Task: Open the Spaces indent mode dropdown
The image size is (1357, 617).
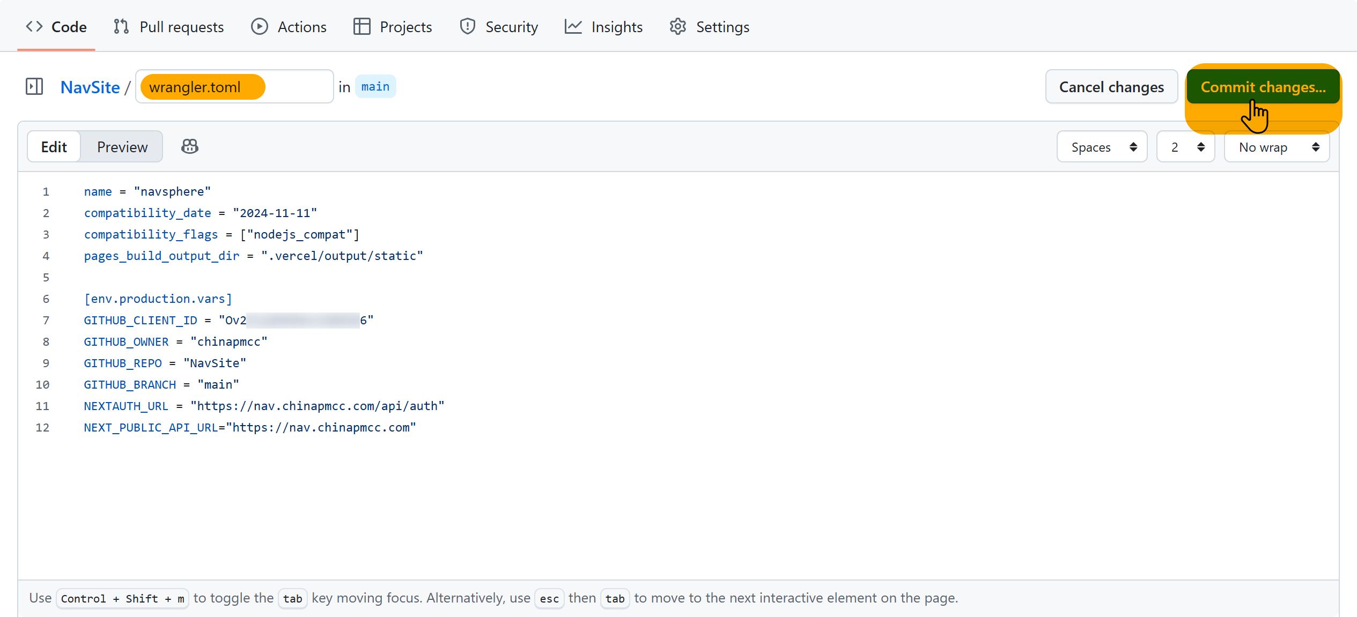Action: pyautogui.click(x=1102, y=147)
